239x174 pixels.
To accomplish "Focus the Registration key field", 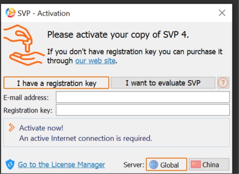I will pos(143,110).
